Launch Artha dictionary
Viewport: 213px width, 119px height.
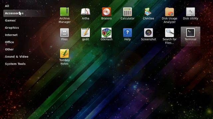point(86,14)
